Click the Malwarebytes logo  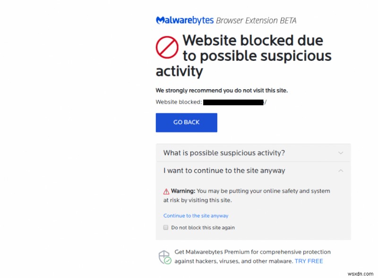click(x=183, y=20)
